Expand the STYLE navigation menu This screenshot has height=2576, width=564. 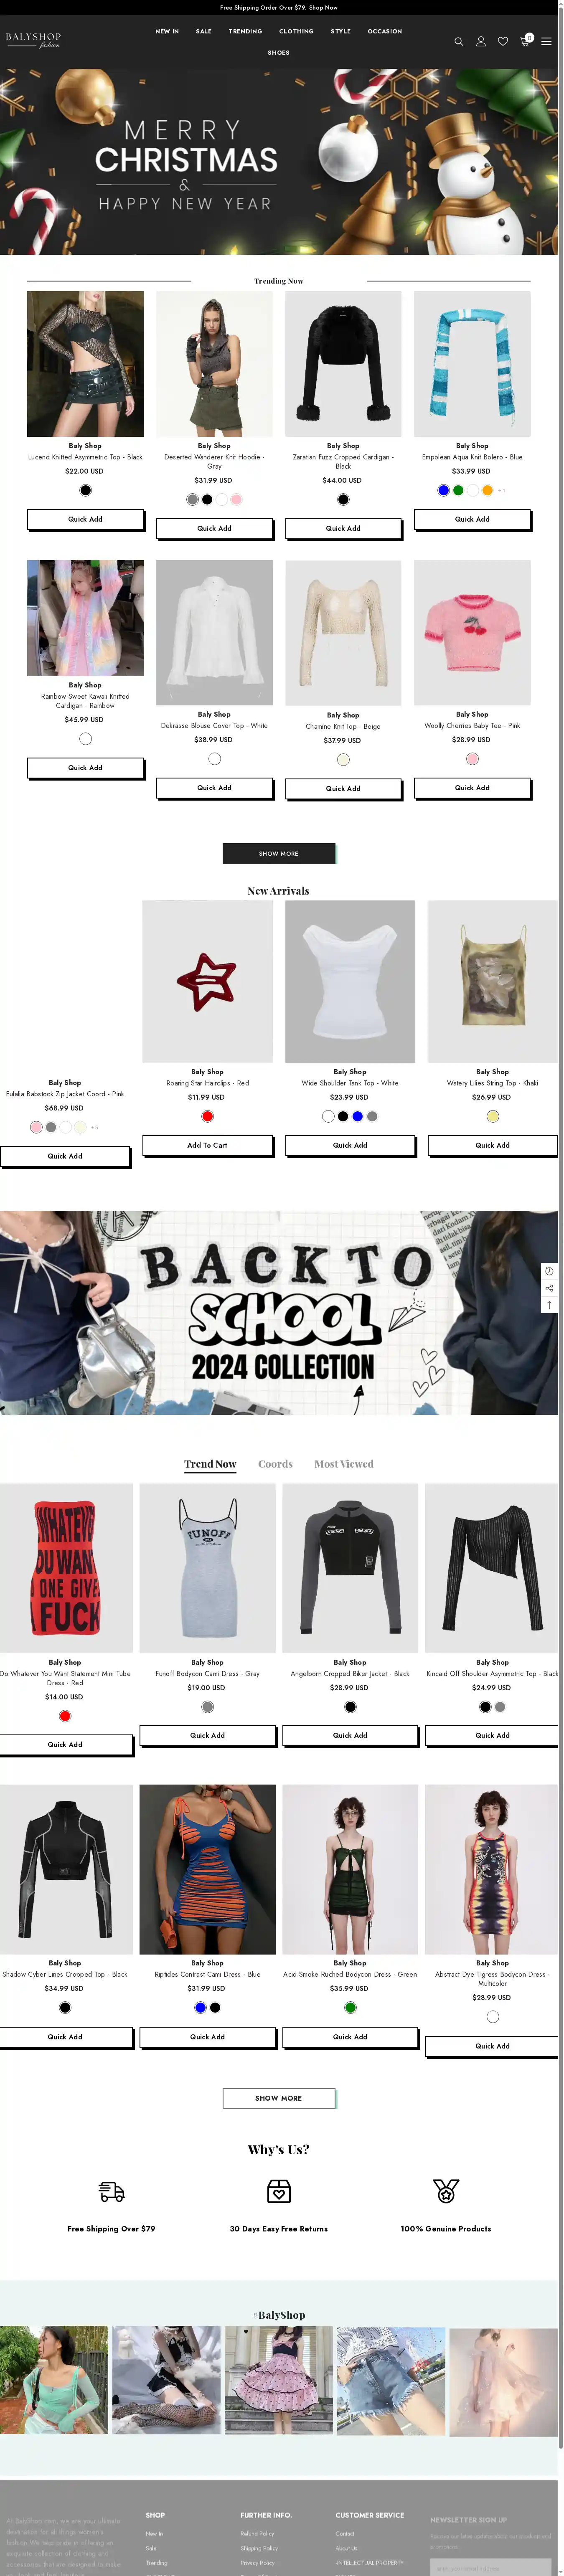pos(341,31)
